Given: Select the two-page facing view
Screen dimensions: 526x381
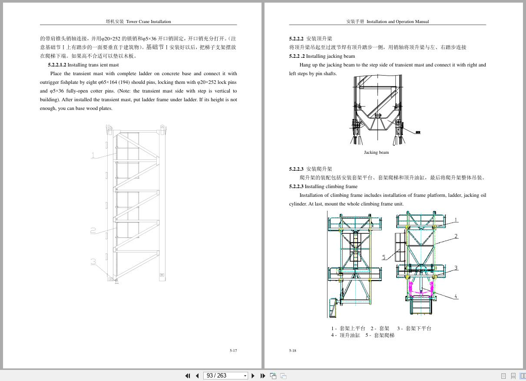Looking at the screenshot, I should [x=523, y=376].
